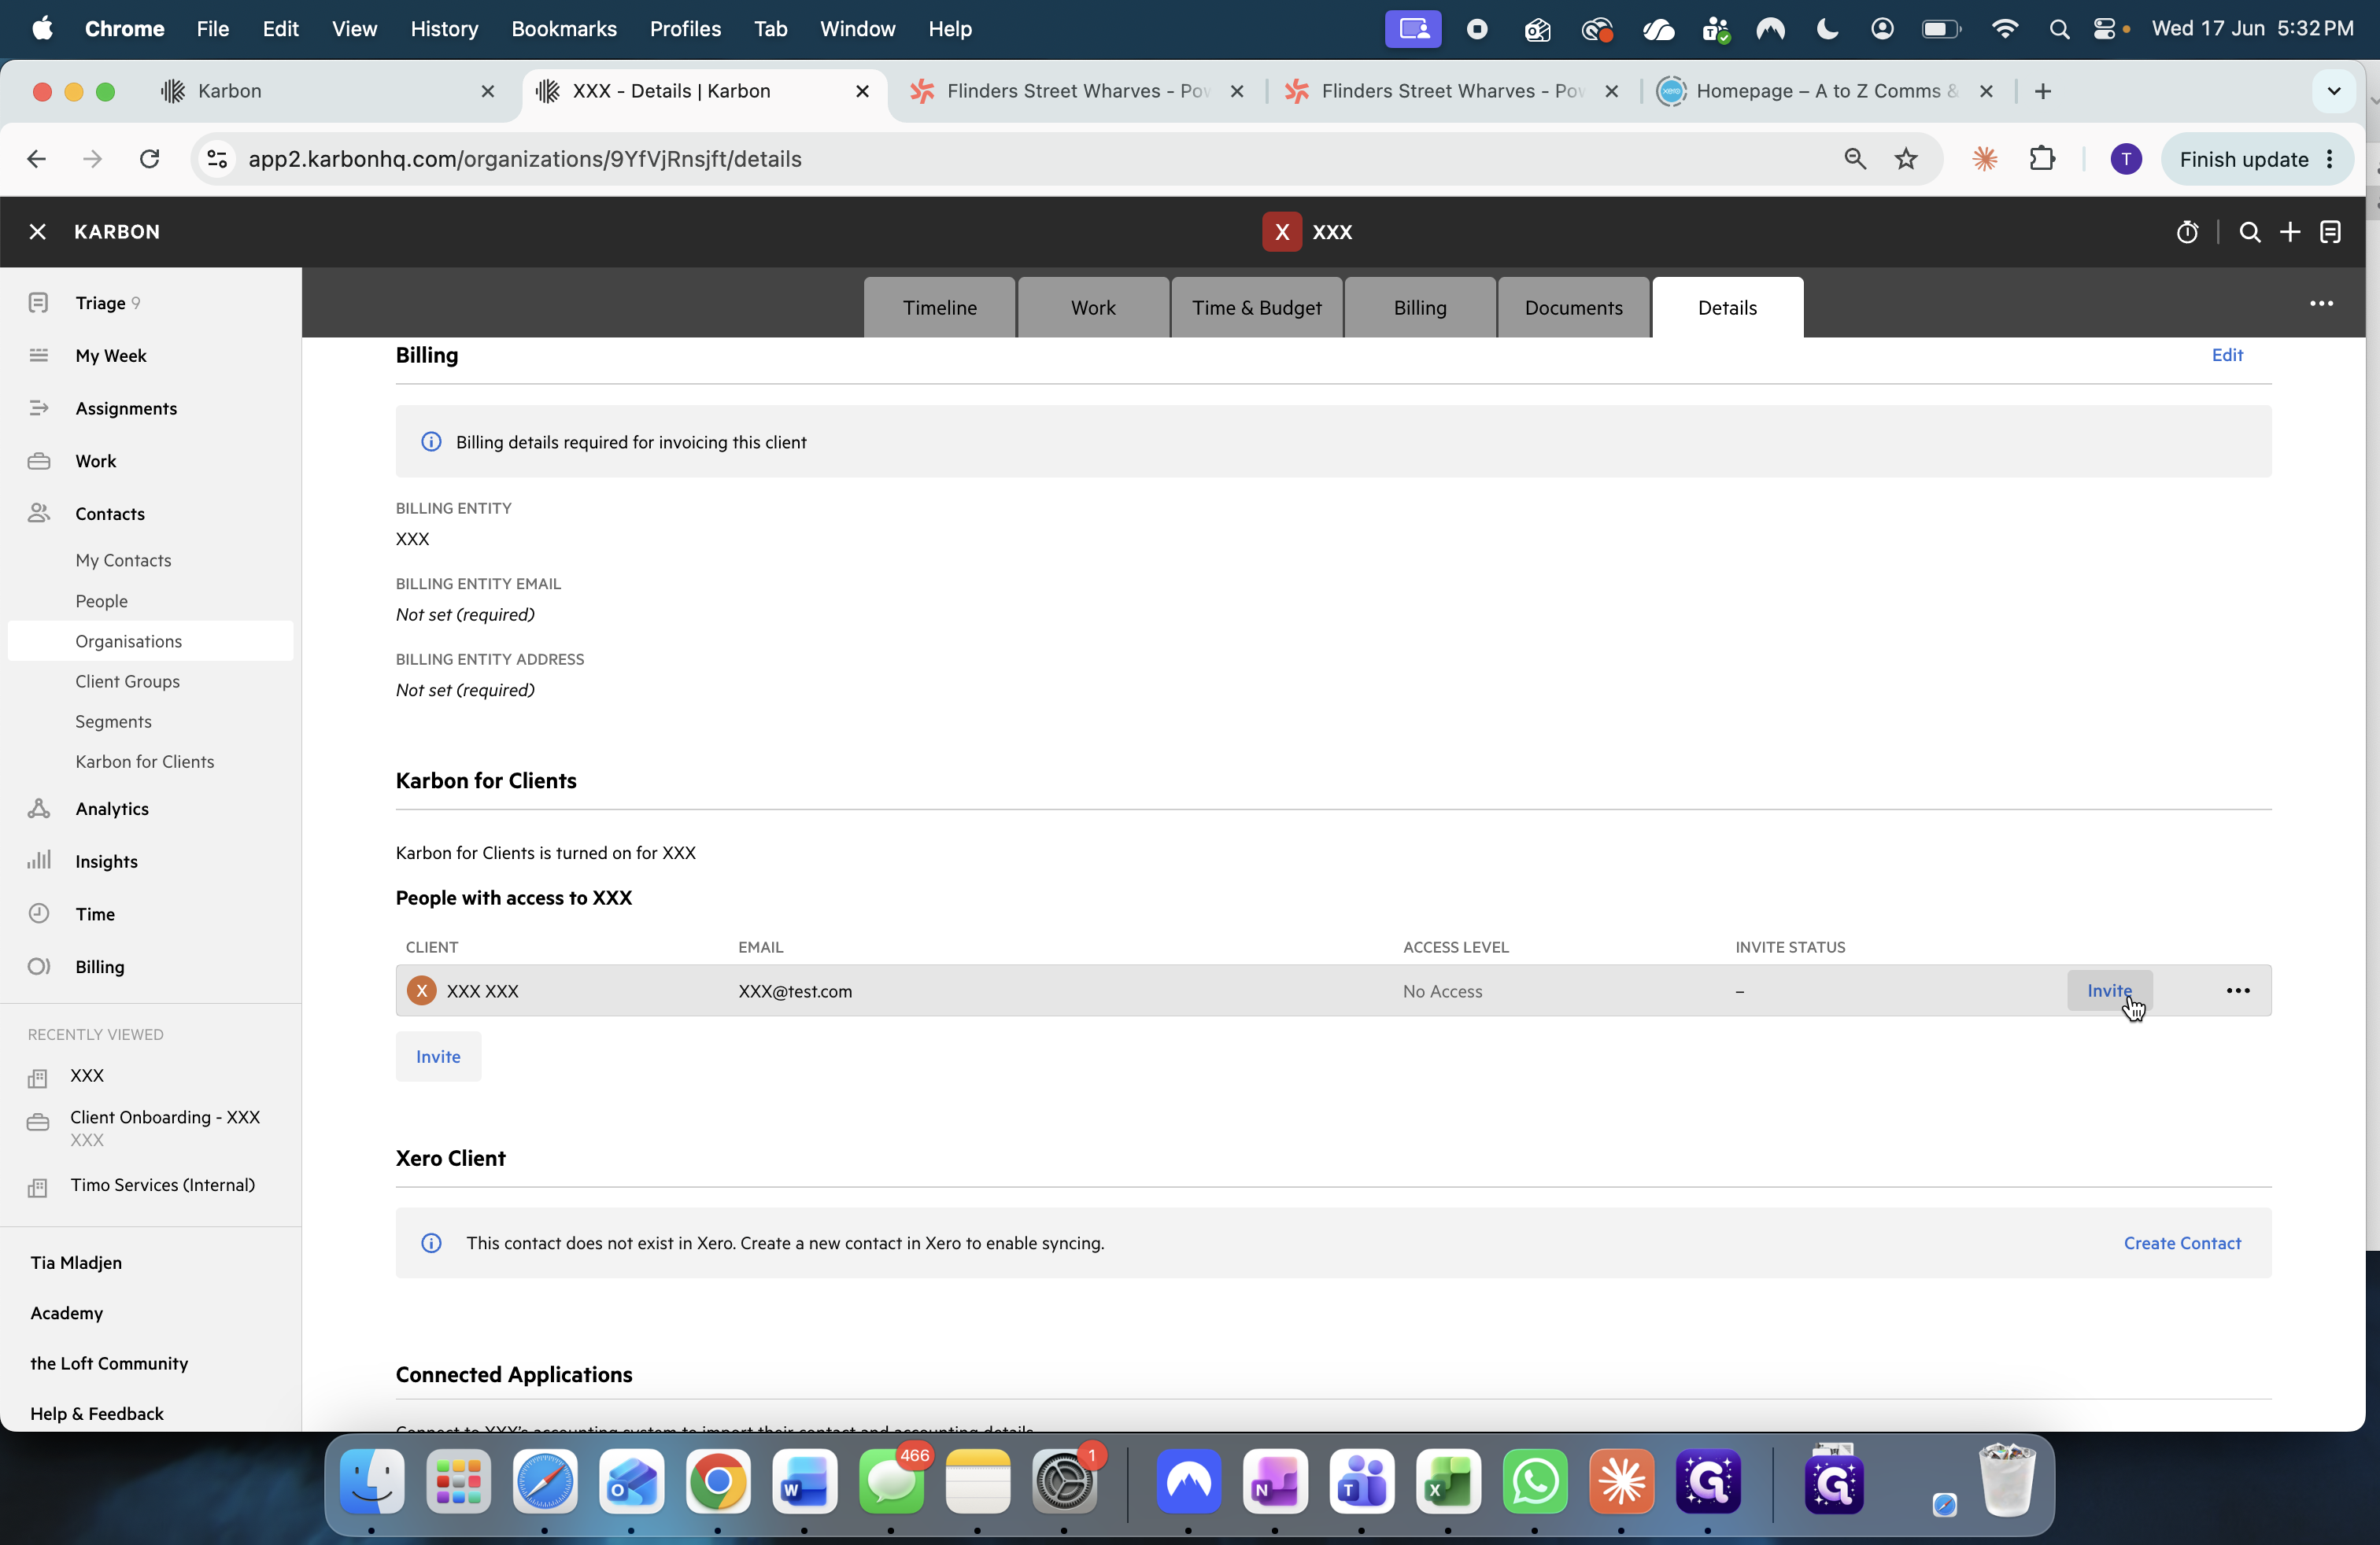Open Karbon global search magnifier
The width and height of the screenshot is (2380, 1545).
[x=2250, y=232]
